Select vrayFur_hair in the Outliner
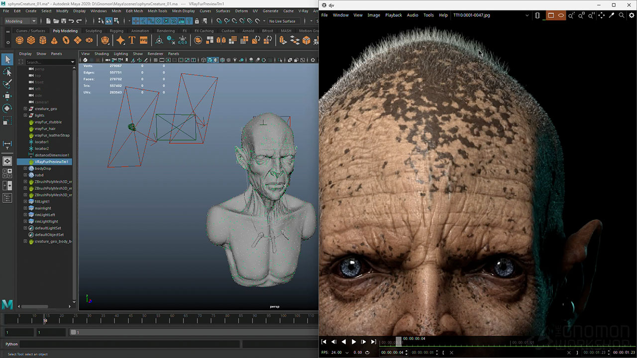This screenshot has width=637, height=358. (x=45, y=129)
